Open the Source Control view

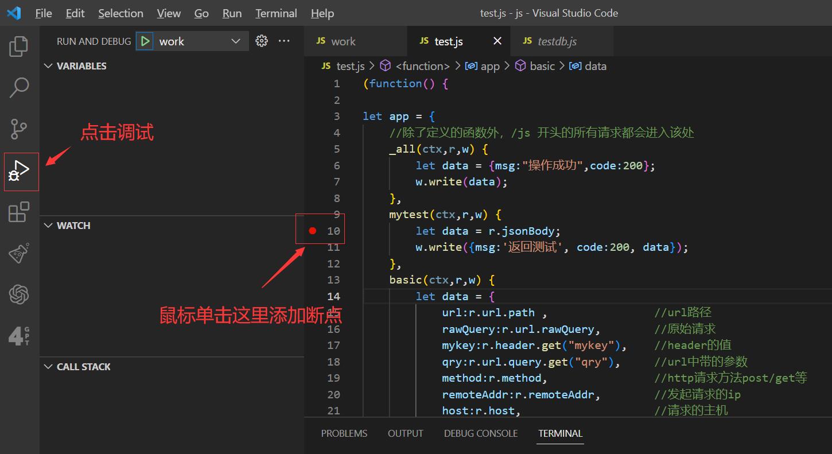19,129
